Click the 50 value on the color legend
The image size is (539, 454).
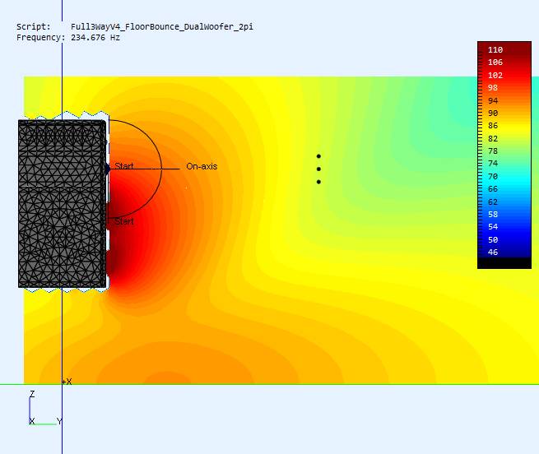point(493,239)
